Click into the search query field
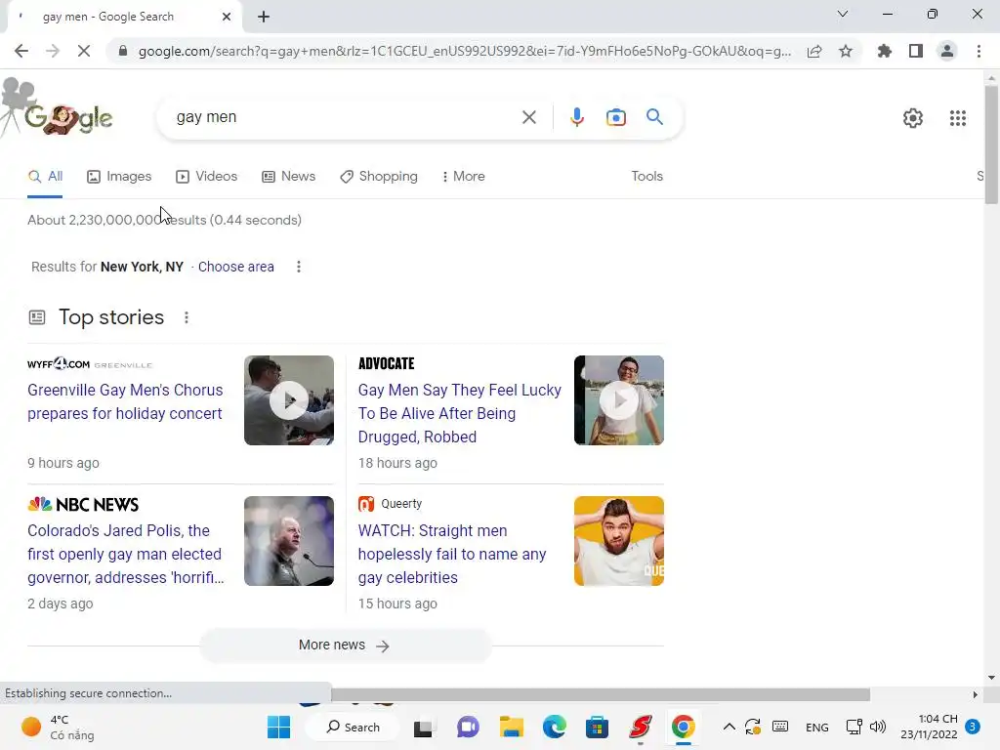 (x=345, y=117)
